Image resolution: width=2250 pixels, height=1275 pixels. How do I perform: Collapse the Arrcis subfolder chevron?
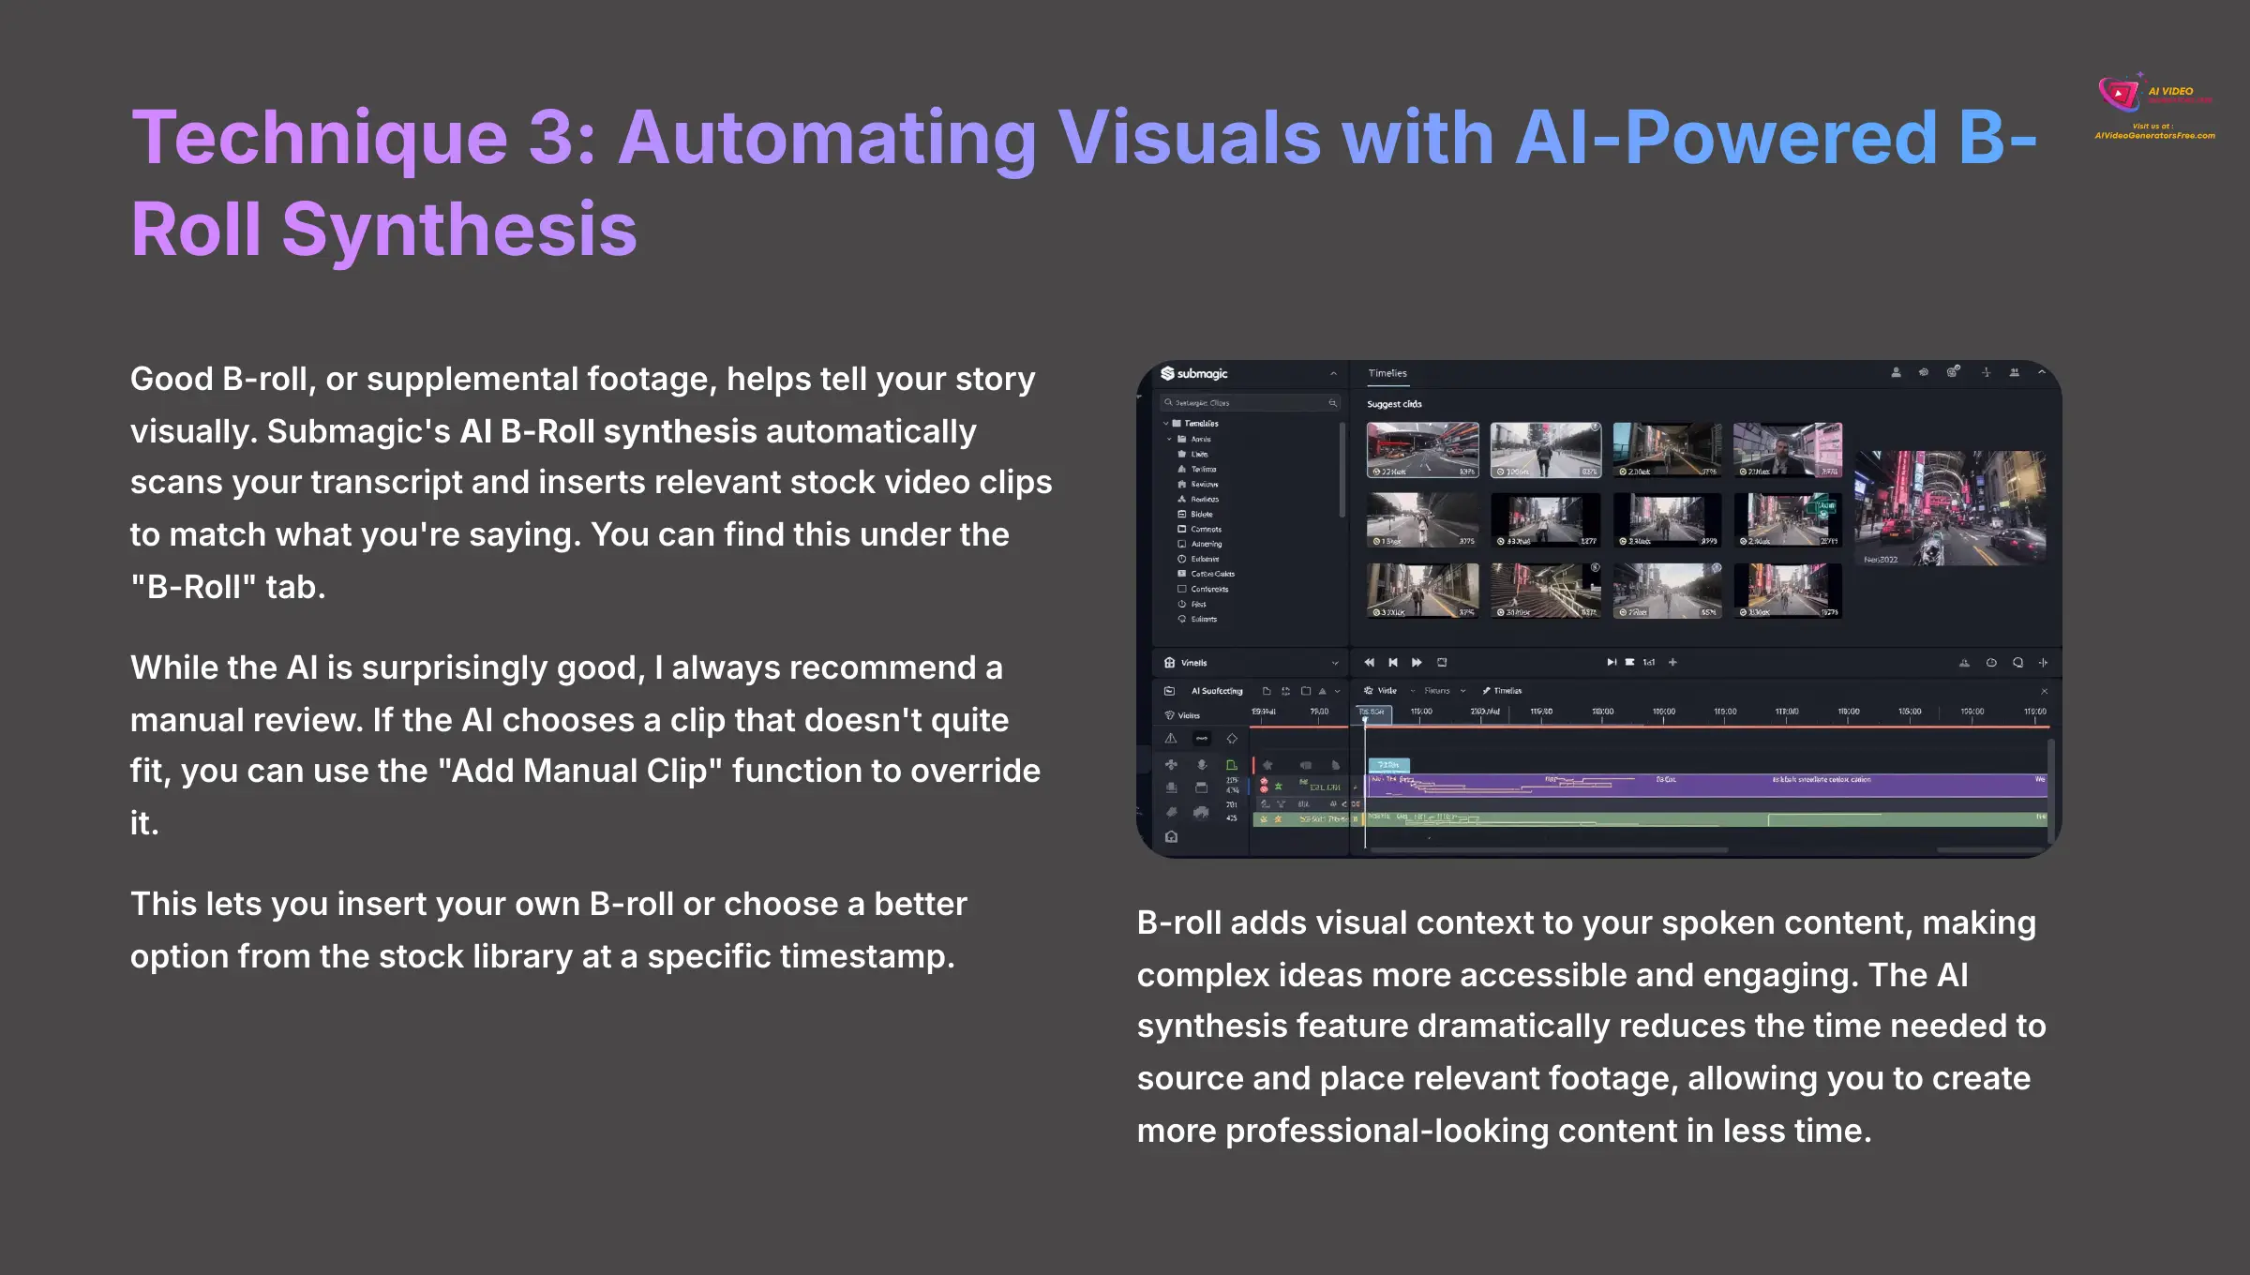pos(1169,439)
